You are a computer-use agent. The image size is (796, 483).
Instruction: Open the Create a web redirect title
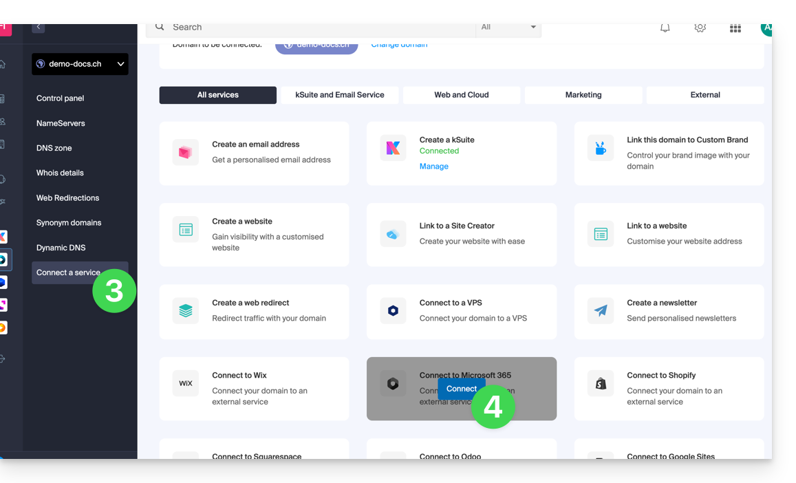[x=250, y=303]
